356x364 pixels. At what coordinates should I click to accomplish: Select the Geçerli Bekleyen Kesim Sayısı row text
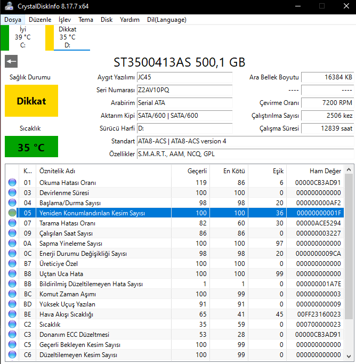tap(80, 345)
